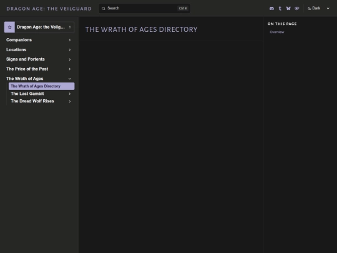Expand The Dread Wolf Rises subsection

[70, 101]
